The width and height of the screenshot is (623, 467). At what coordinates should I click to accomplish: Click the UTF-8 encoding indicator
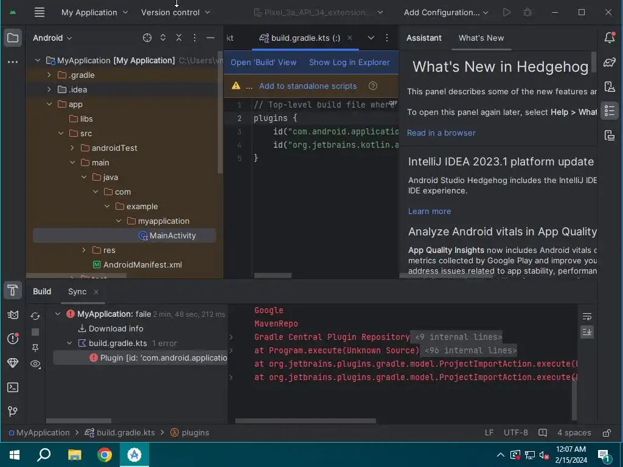point(516,433)
